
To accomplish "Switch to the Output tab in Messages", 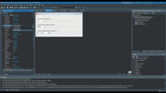I will tap(7, 90).
